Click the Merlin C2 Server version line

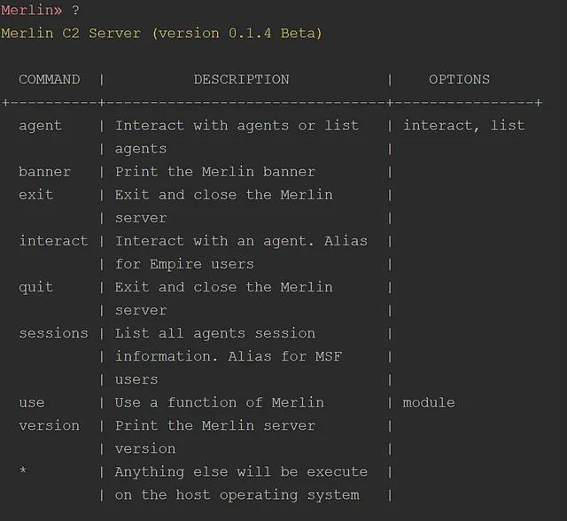[161, 33]
